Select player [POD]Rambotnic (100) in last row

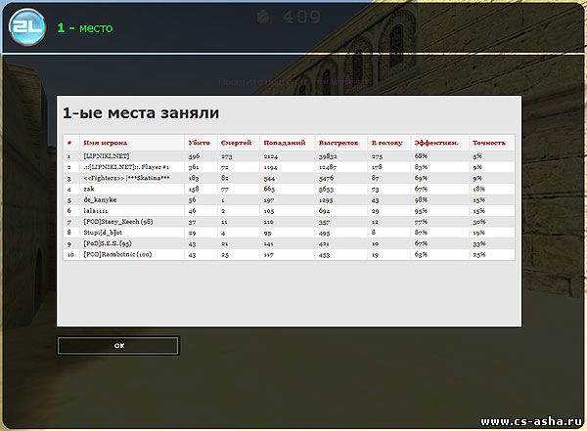pos(119,254)
